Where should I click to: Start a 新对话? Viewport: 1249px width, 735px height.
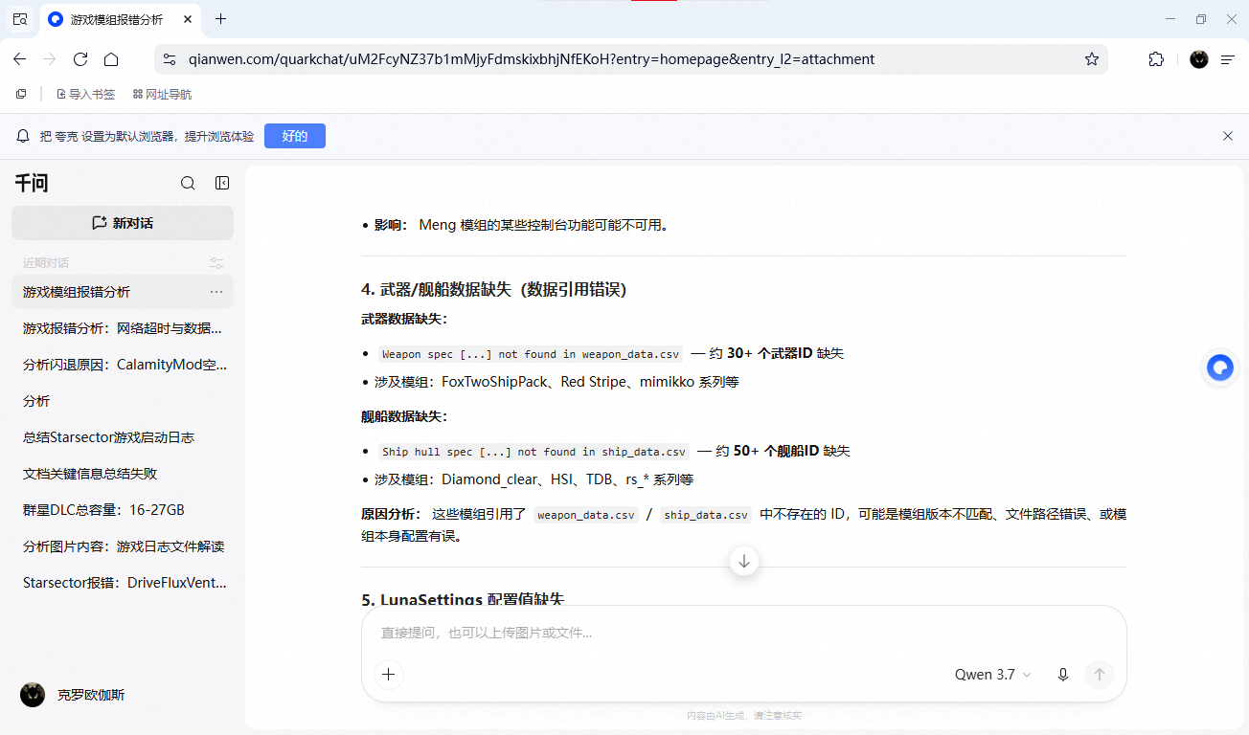tap(123, 223)
